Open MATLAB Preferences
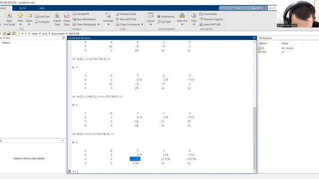Image resolution: width=319 pixels, height=179 pixels. click(x=166, y=16)
